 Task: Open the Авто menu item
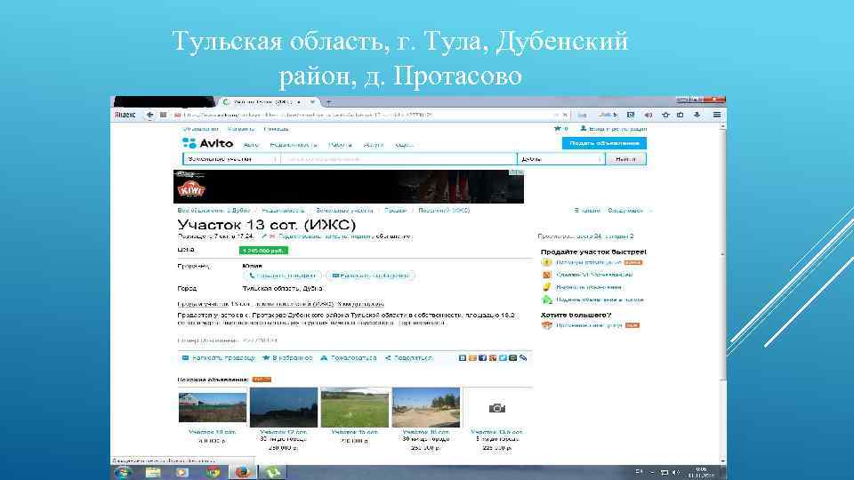pyautogui.click(x=251, y=145)
